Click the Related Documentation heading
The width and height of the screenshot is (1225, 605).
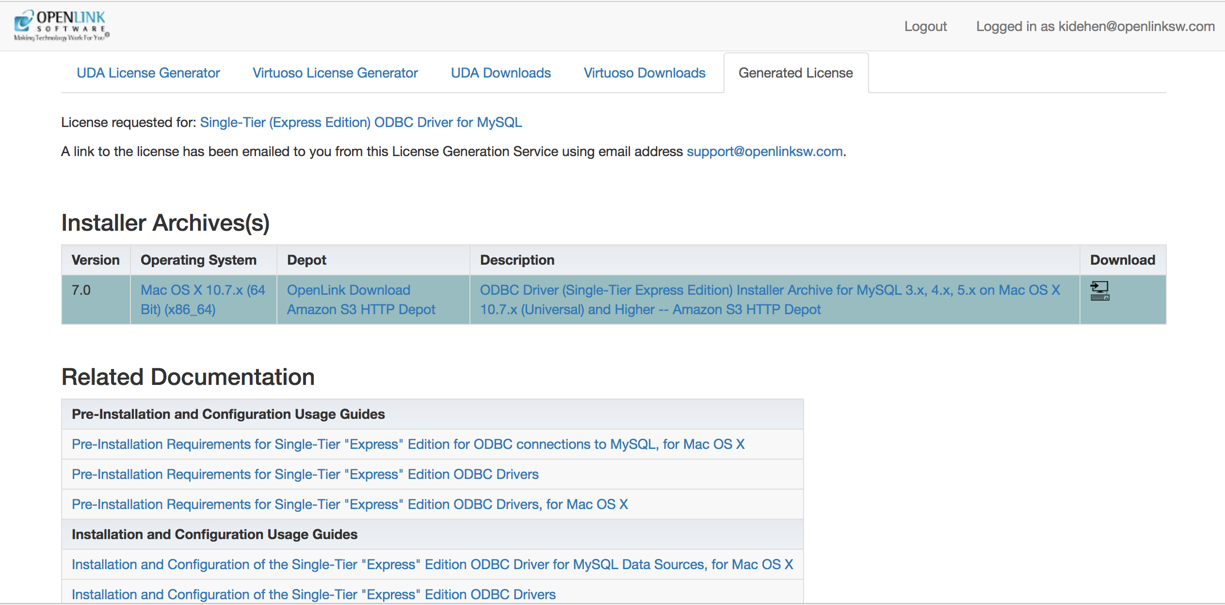(188, 377)
